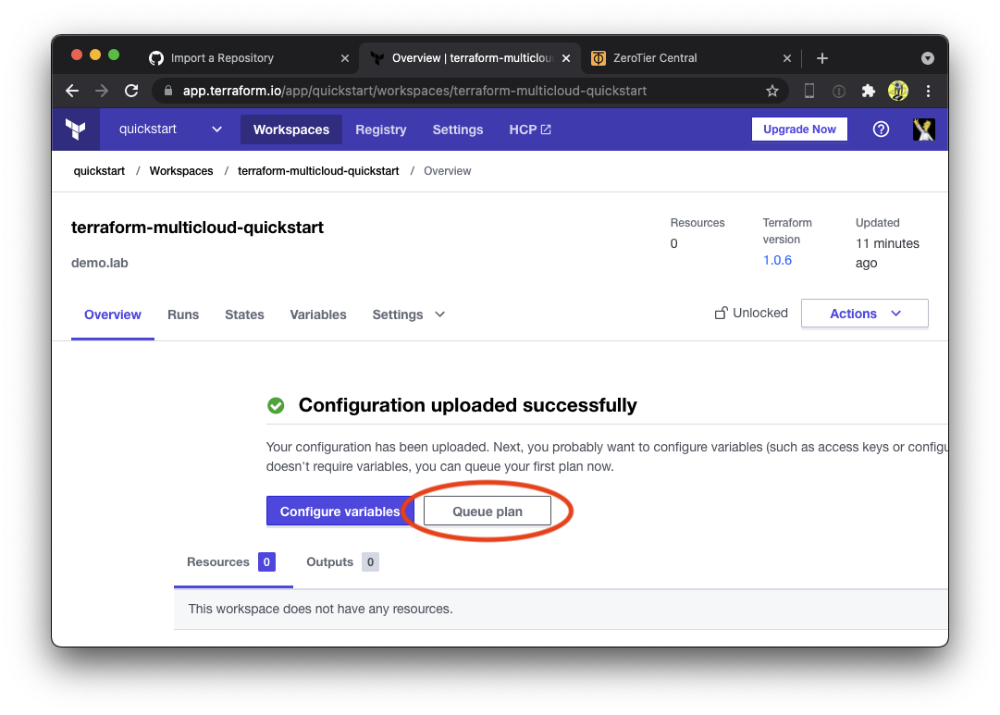Viewport: 1000px width, 715px height.
Task: Open the browser extensions puzzle icon
Action: (x=868, y=92)
